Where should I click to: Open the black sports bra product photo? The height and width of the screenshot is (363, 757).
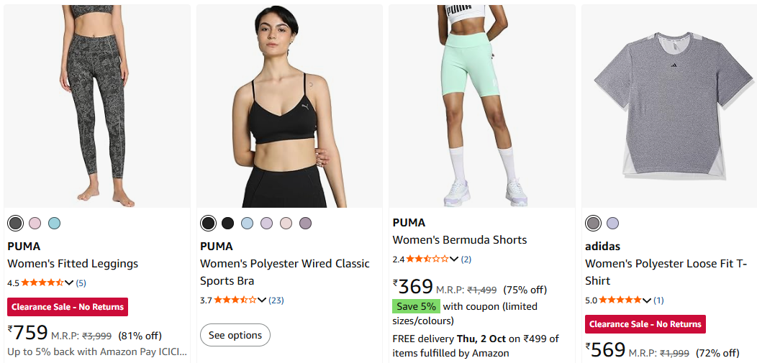click(x=289, y=106)
